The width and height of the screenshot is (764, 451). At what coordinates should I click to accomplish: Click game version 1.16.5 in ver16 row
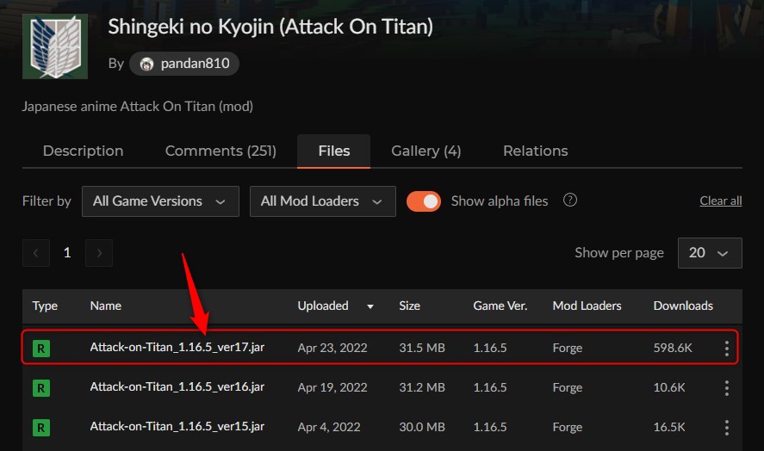tap(490, 387)
